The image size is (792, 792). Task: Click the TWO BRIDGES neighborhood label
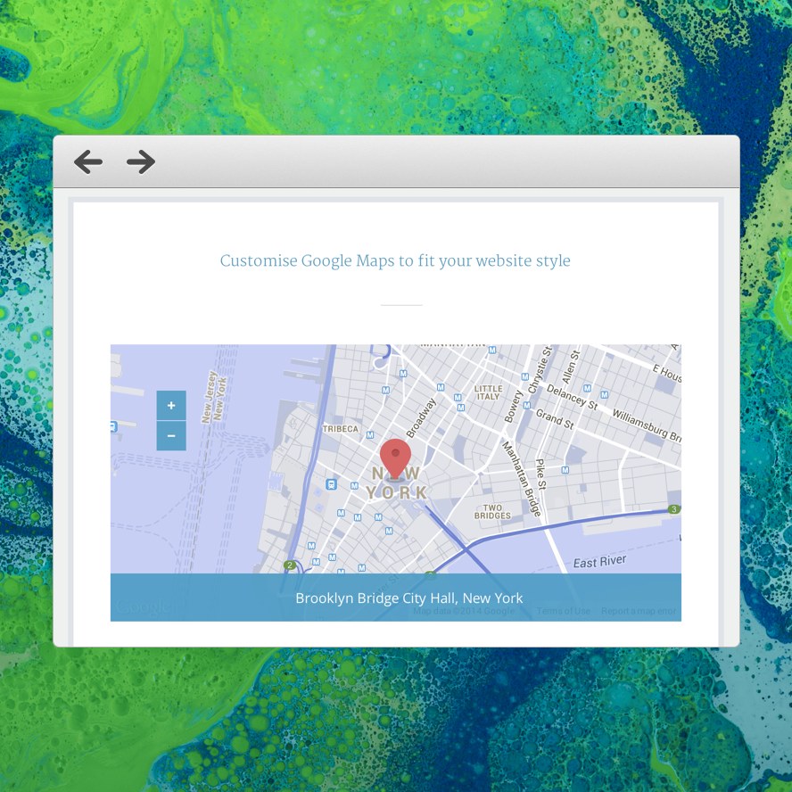[x=492, y=511]
